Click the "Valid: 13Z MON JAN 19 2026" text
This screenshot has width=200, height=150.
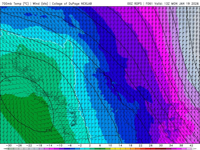tap(176, 3)
